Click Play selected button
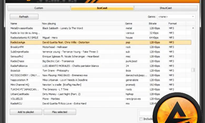Viewport: 205px width, 123px height. click(x=60, y=112)
